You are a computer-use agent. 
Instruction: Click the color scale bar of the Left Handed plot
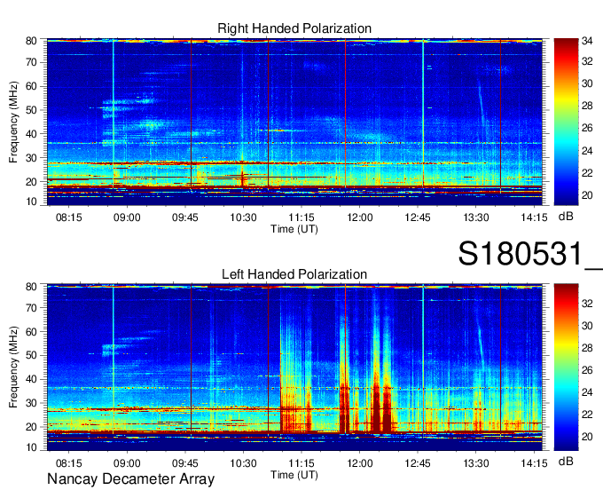pos(566,367)
